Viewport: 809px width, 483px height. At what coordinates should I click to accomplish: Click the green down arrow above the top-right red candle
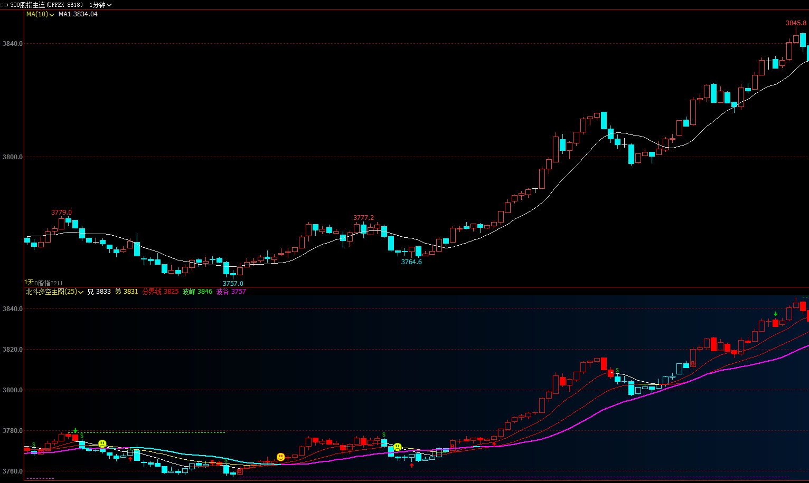pos(775,314)
